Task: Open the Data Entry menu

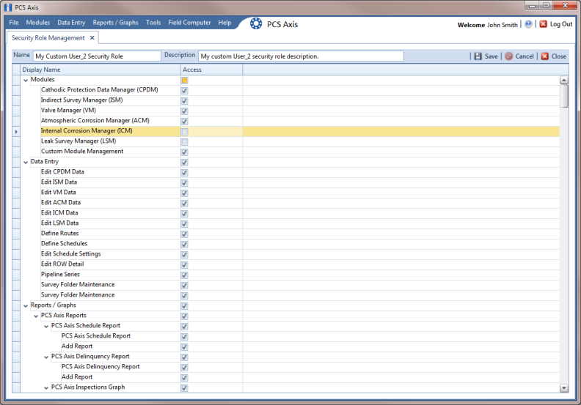Action: click(x=71, y=23)
